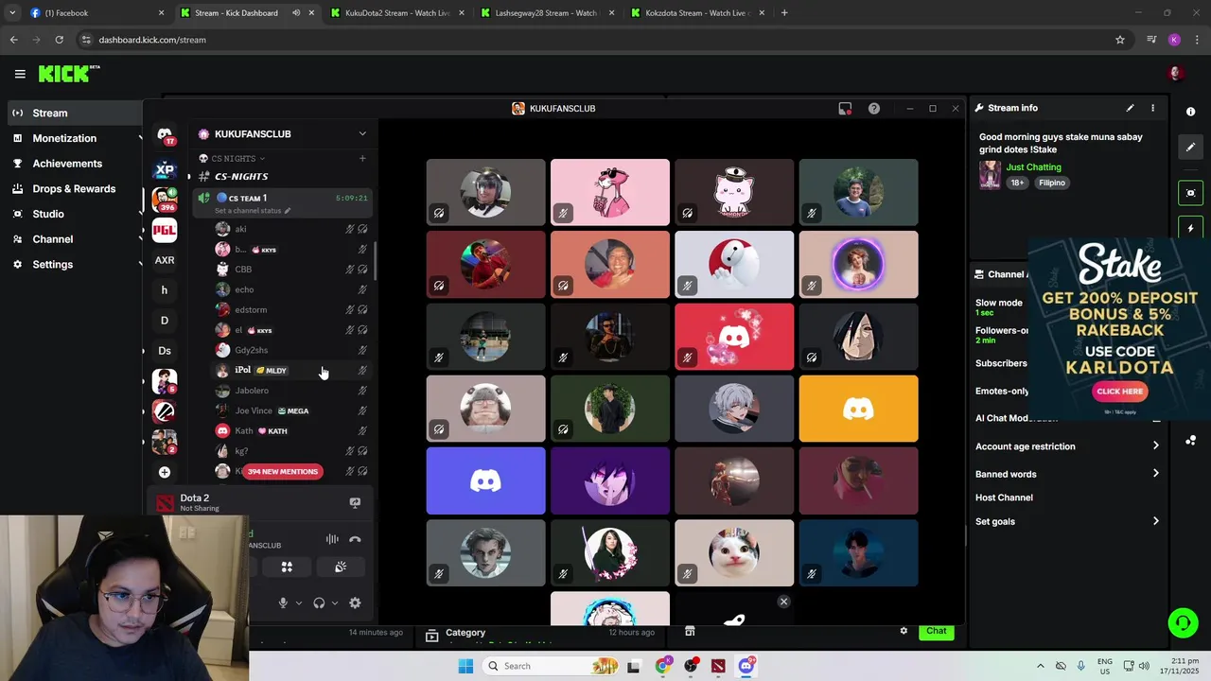Open microphone input options arrow

(298, 603)
